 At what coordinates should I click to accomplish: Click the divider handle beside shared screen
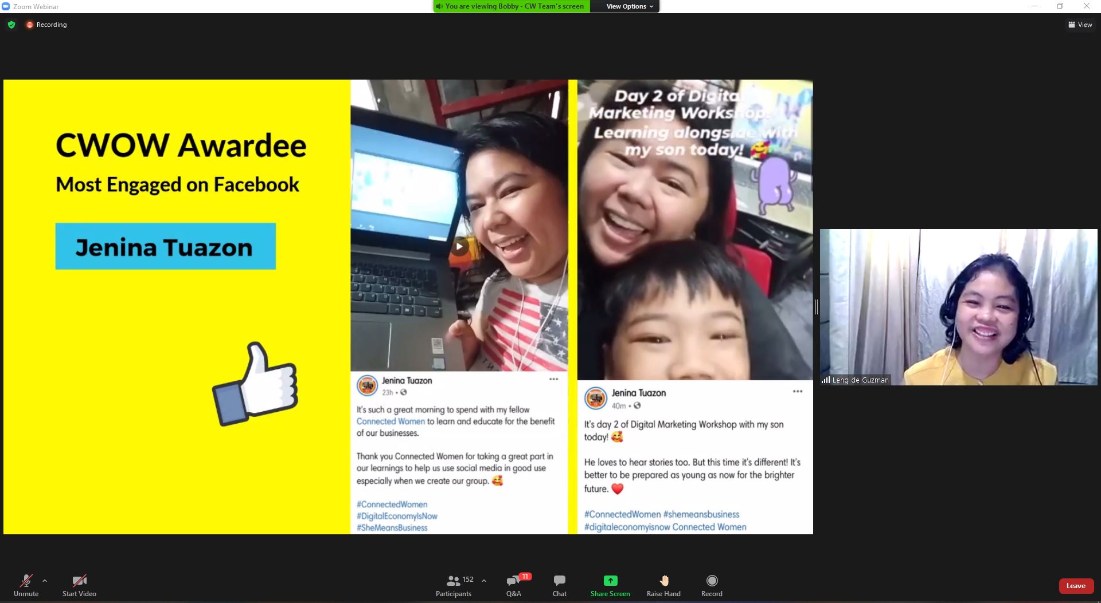[x=817, y=307]
